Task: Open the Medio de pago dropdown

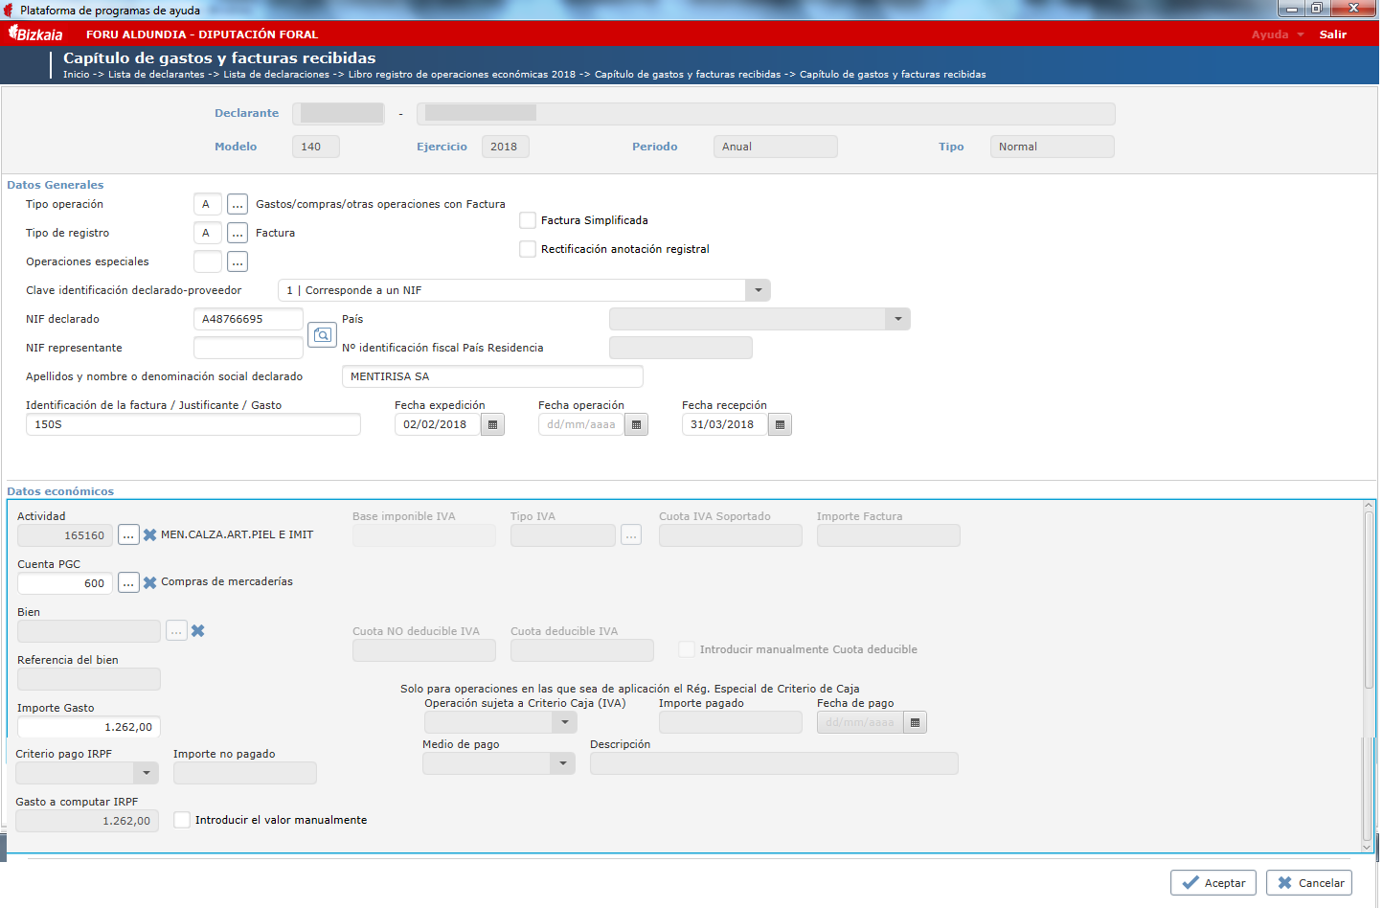Action: click(562, 763)
